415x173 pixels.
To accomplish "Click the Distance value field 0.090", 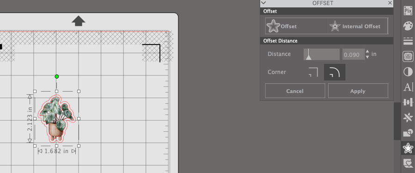I will tap(353, 54).
